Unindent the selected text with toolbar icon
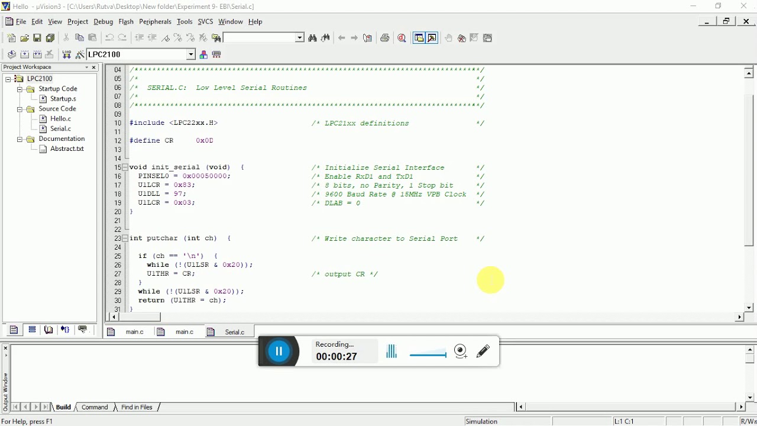The image size is (757, 426). [152, 38]
